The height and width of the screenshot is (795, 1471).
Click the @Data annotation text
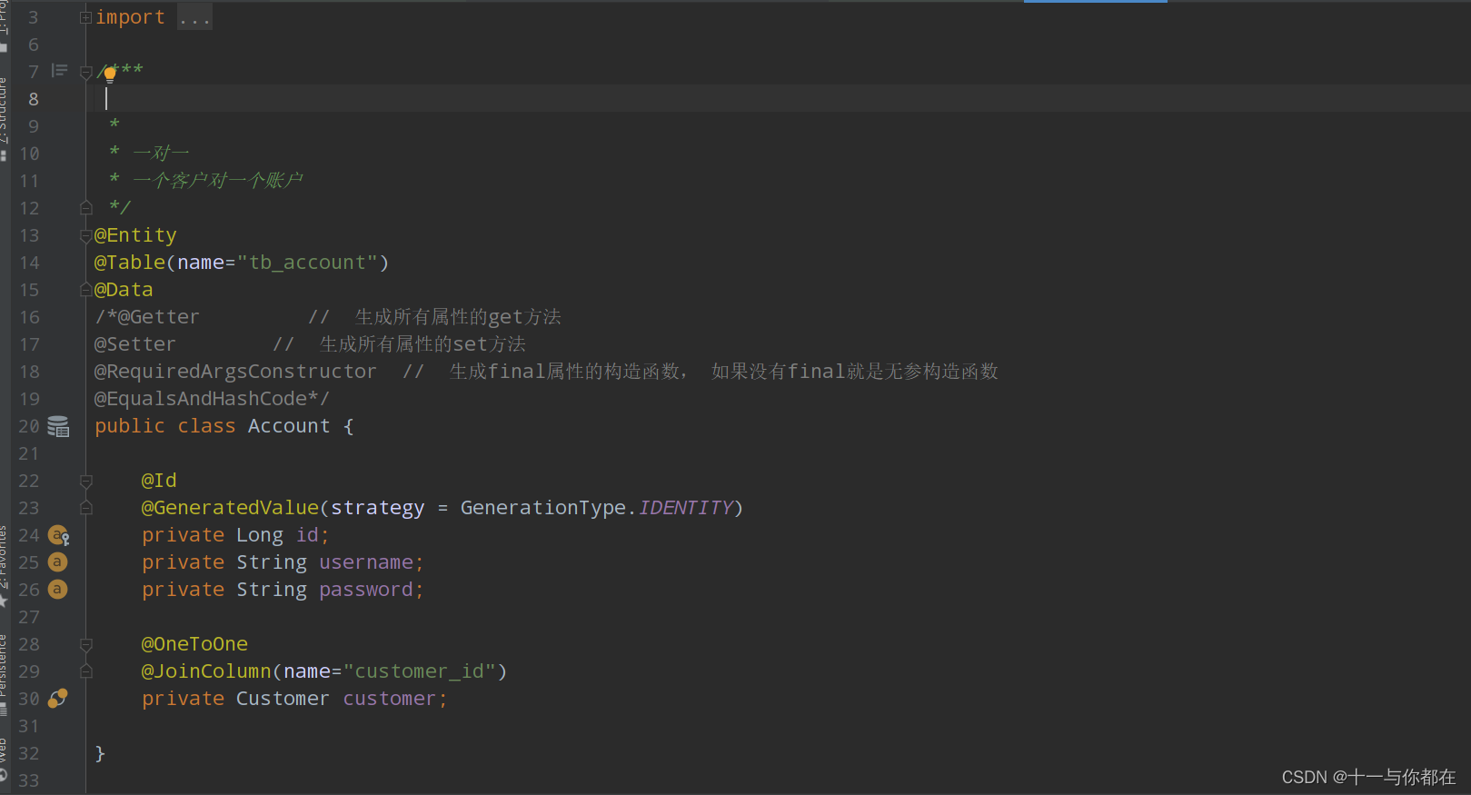[x=124, y=290]
